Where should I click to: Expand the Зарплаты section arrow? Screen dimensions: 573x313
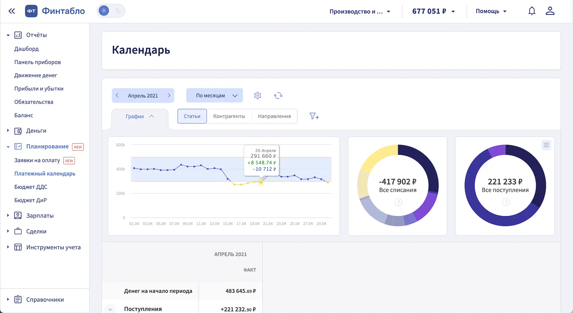pyautogui.click(x=8, y=216)
